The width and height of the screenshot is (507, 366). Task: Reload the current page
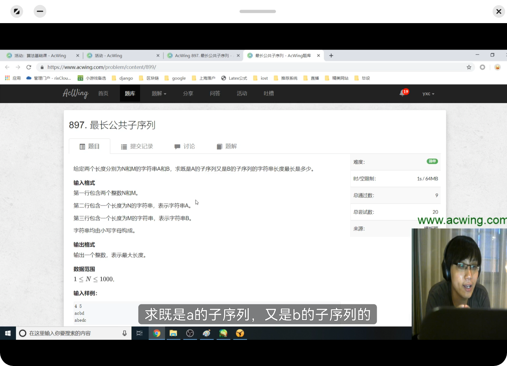29,67
